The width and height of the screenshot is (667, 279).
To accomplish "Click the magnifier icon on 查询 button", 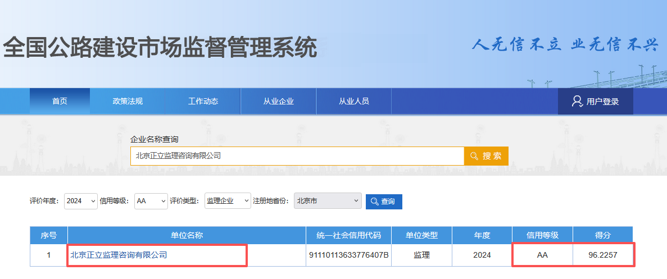I will (x=374, y=202).
